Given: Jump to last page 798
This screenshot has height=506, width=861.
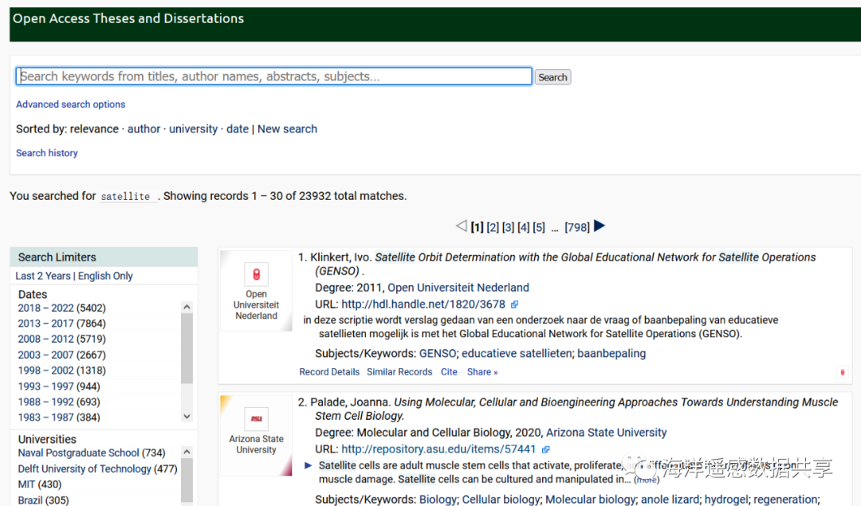Looking at the screenshot, I should click(576, 228).
